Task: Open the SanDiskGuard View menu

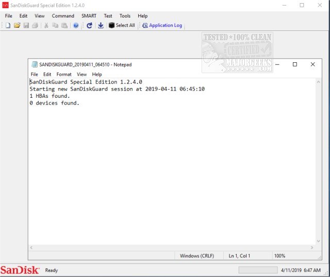Action: coord(40,16)
